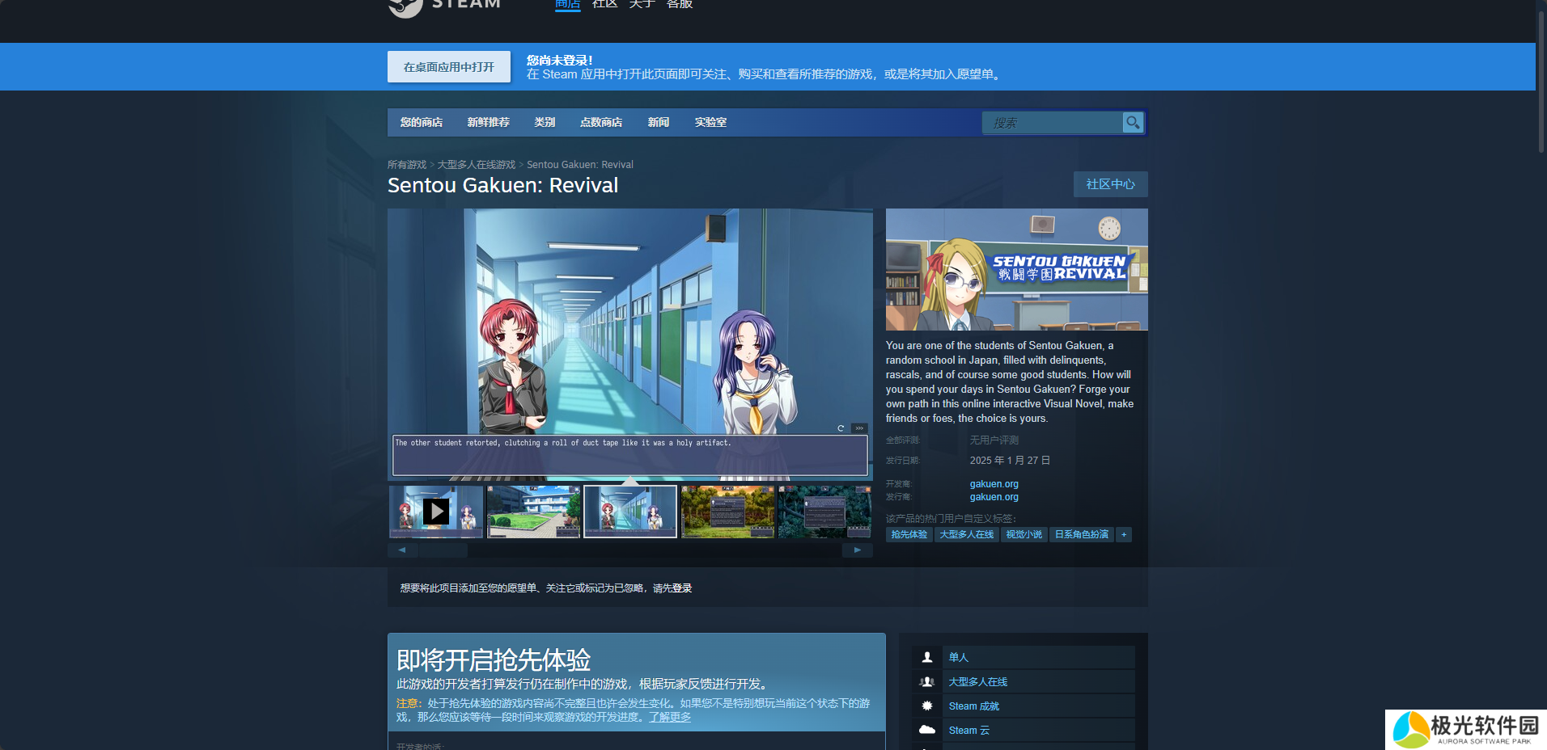This screenshot has width=1547, height=750.
Task: Click the Steam achievements starburst icon
Action: point(927,706)
